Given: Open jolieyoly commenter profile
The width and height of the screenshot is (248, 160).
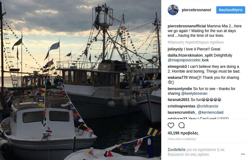Looking at the screenshot, I should pos(175,49).
